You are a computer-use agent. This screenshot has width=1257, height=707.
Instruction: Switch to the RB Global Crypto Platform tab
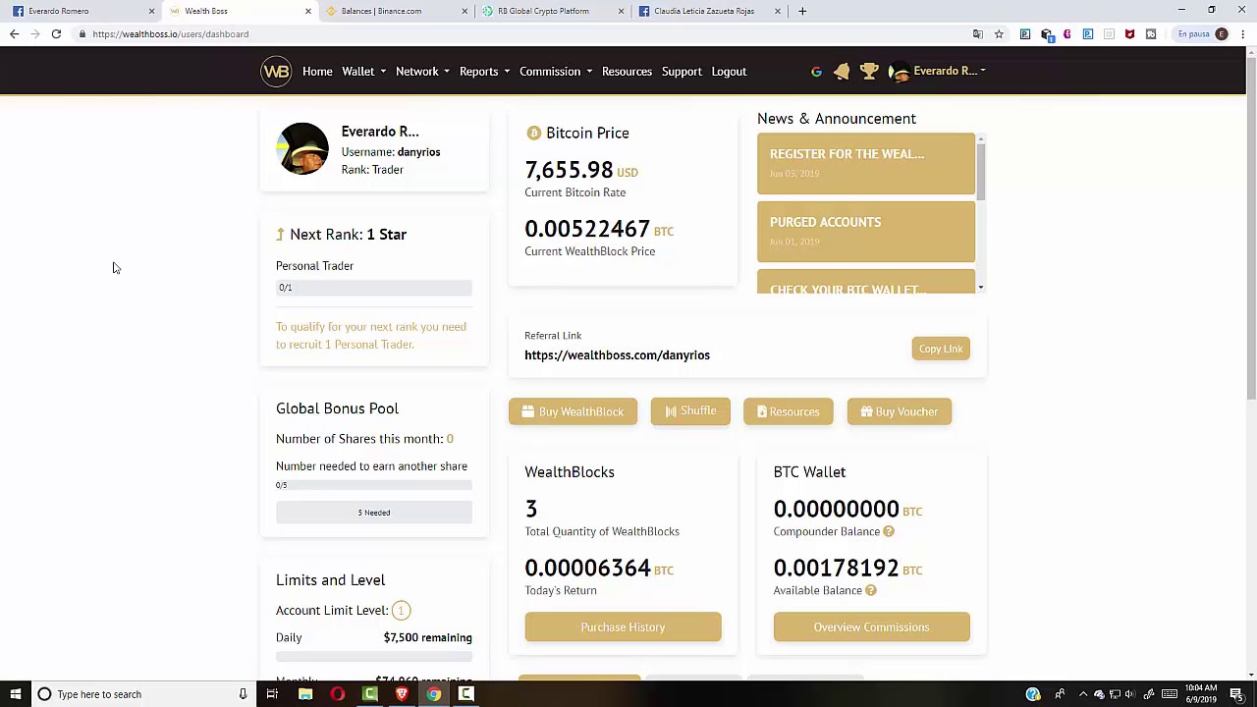553,11
